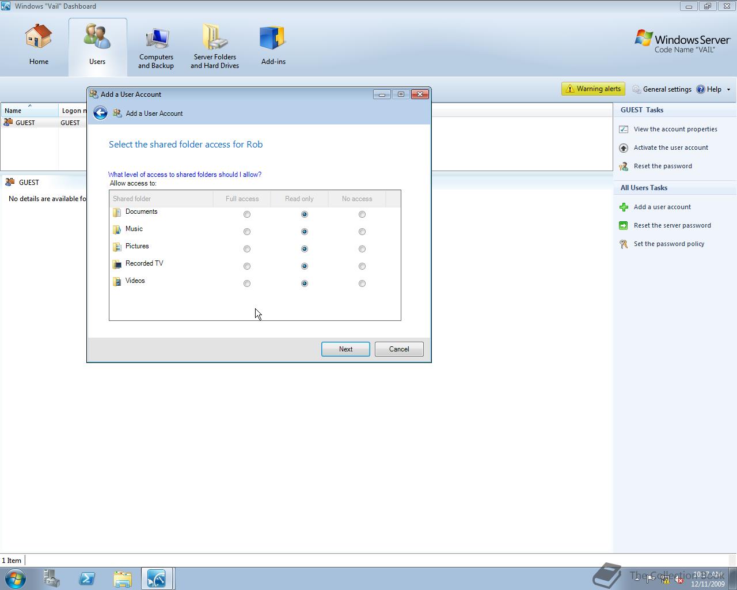Click Activate the user account task

pos(671,147)
